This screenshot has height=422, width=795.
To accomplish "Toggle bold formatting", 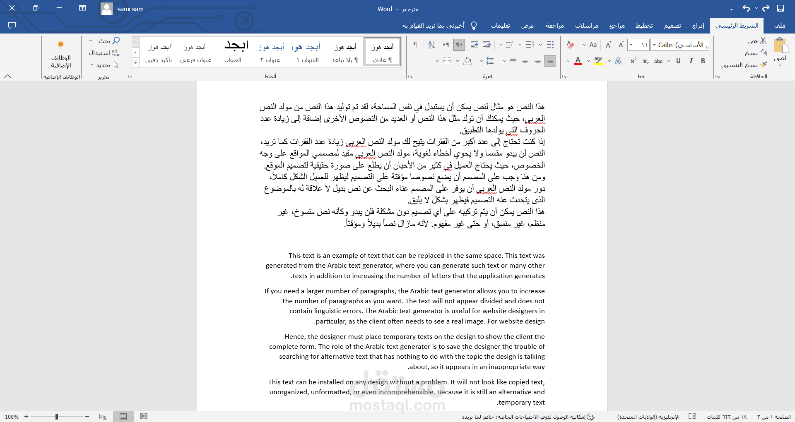I will point(703,61).
